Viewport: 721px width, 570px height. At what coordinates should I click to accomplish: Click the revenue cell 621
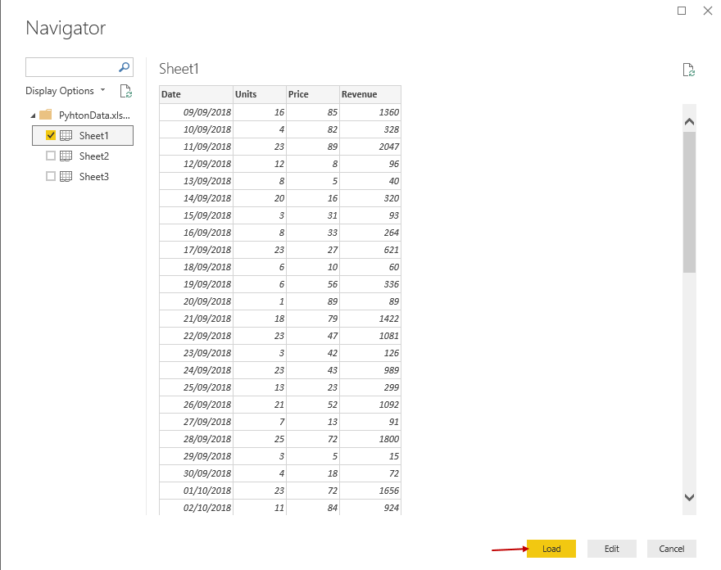pyautogui.click(x=370, y=250)
